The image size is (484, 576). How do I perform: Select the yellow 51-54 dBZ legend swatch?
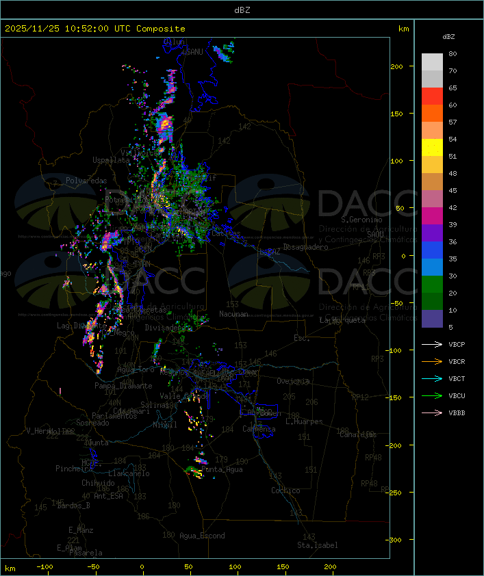coord(432,147)
